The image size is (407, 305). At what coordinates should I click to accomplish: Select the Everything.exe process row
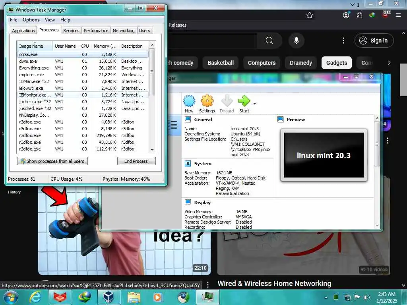pyautogui.click(x=83, y=68)
